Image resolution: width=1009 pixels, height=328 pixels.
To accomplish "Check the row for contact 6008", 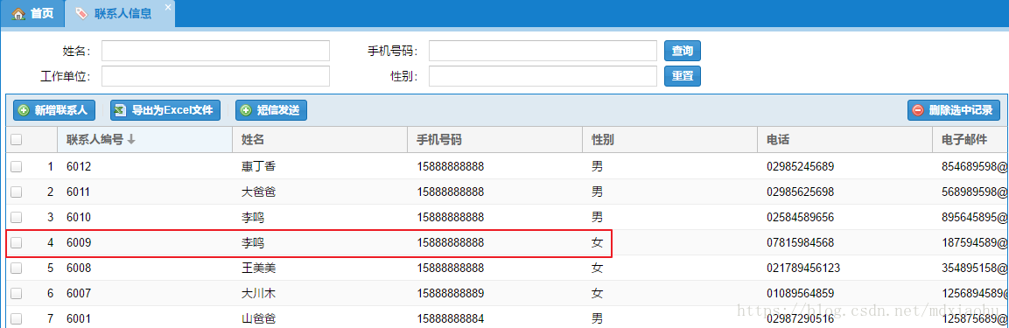I will (17, 268).
